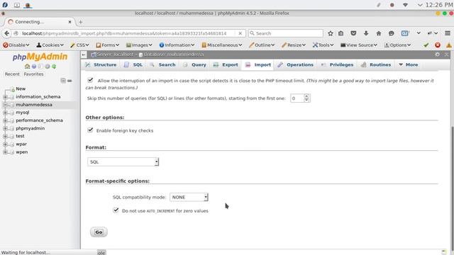Open the Format SQL dropdown
This screenshot has width=454, height=255.
point(123,162)
